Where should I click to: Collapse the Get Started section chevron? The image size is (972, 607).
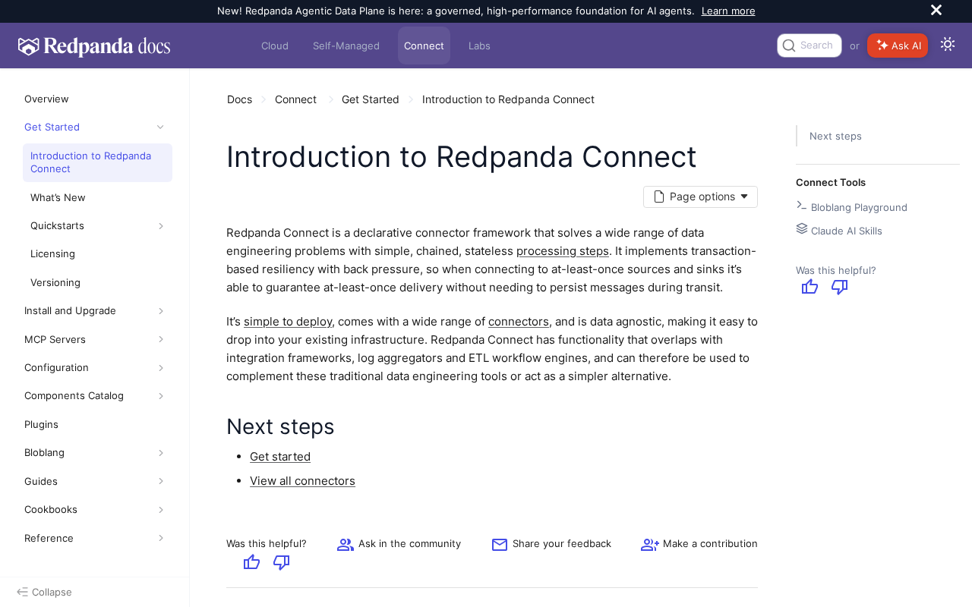coord(160,127)
